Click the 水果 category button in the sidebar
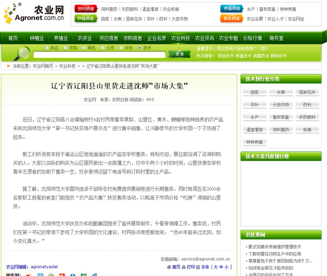This screenshot has height=276, width=327. click(281, 92)
